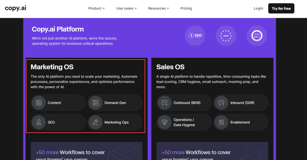307x160 pixels.
Task: Click the Try for free button
Action: point(281,8)
